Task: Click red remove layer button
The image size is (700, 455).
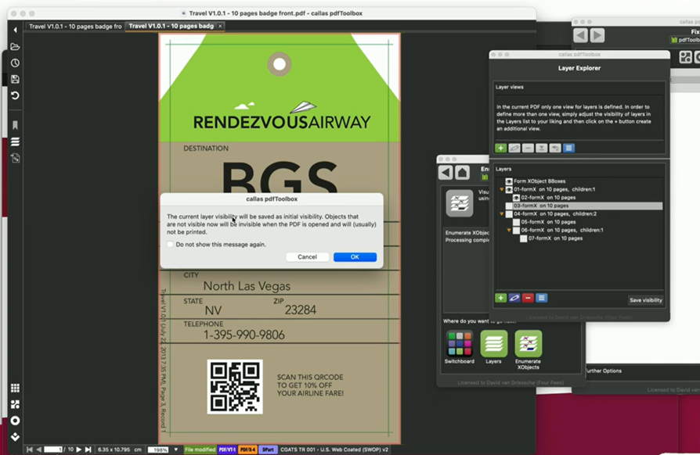Action: tap(528, 298)
